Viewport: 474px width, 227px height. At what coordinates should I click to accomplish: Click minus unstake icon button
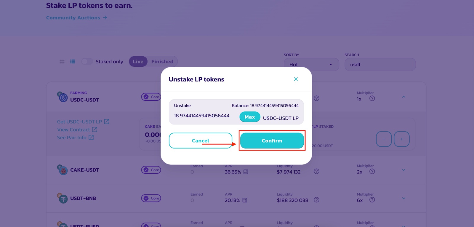384,139
